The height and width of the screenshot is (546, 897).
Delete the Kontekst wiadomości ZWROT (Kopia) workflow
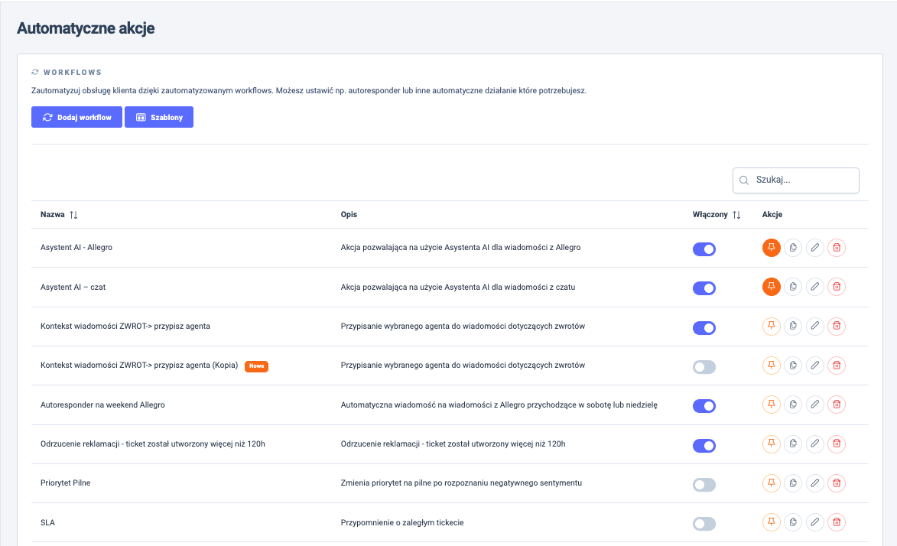837,366
